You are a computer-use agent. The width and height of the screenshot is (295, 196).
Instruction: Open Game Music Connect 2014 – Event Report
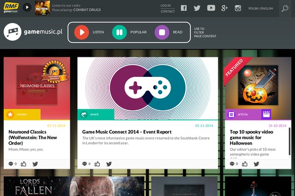(x=126, y=132)
